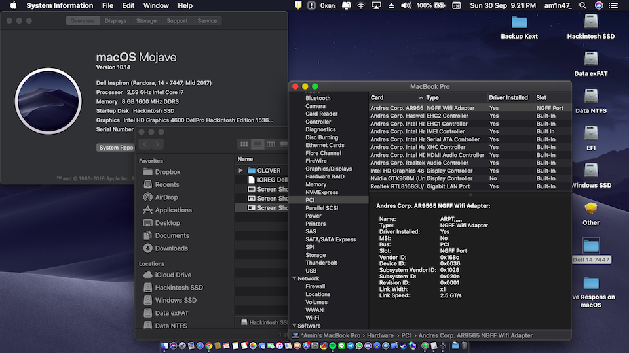The image size is (629, 353).
Task: Select USB in the hardware list
Action: [311, 271]
